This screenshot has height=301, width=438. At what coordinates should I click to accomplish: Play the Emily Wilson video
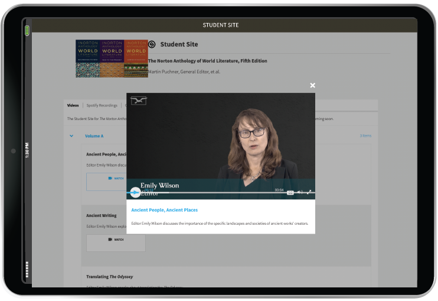click(x=136, y=192)
